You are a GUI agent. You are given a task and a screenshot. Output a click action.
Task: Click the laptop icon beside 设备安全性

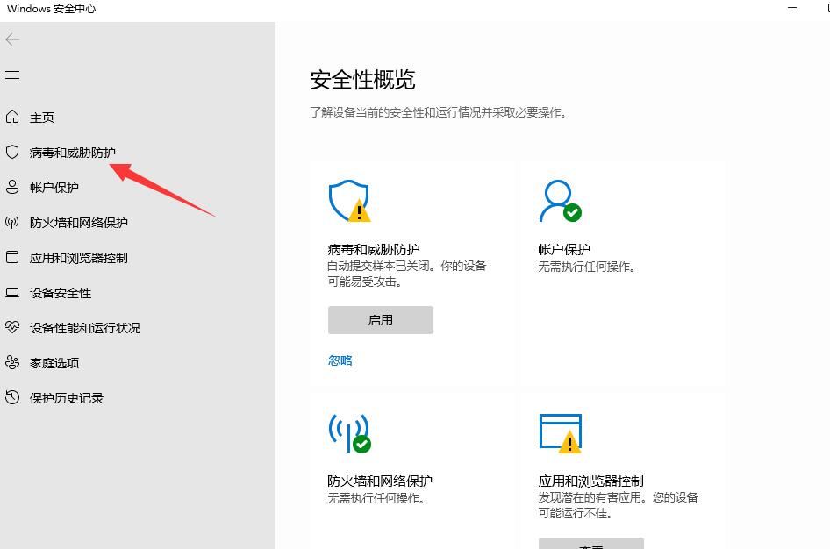(x=12, y=293)
